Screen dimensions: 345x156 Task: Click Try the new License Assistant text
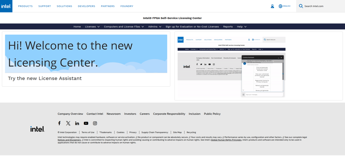point(45,78)
